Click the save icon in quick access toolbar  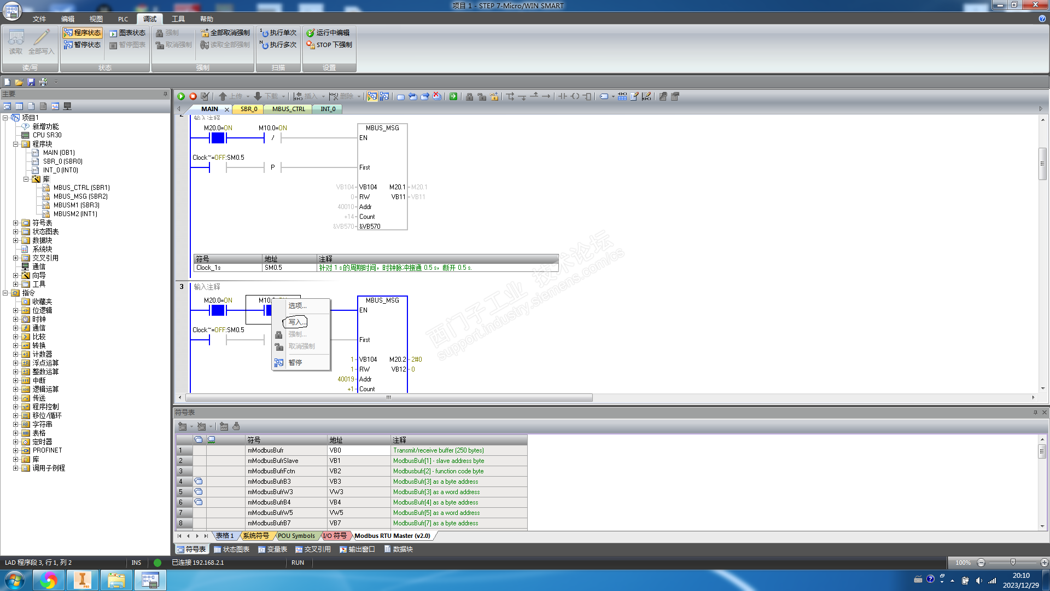[31, 82]
